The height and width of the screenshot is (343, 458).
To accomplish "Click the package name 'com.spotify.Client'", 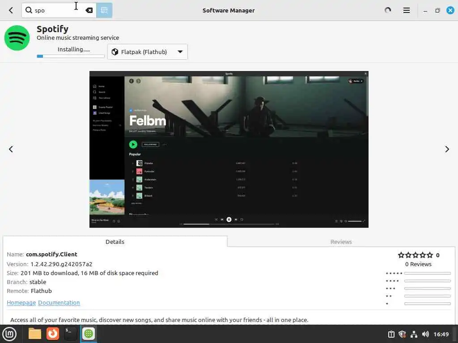I will point(51,254).
